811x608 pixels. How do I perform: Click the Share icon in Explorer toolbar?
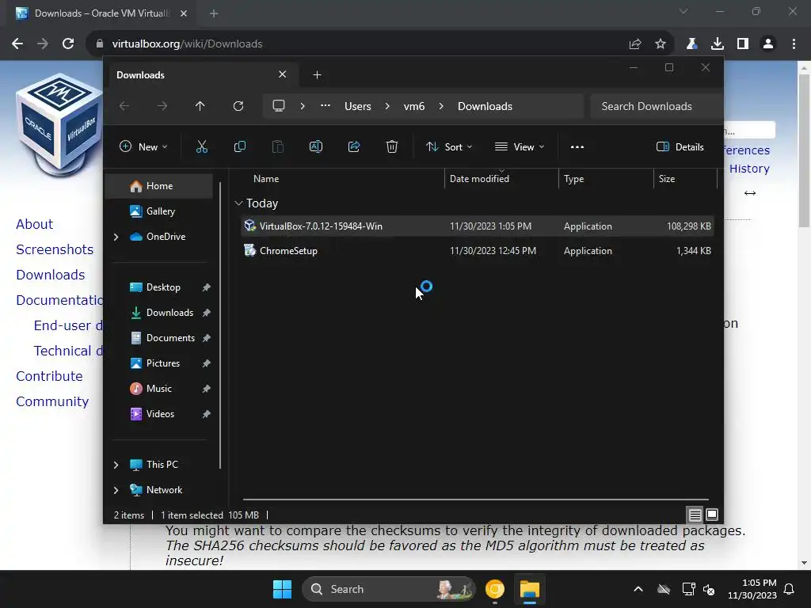coord(354,146)
